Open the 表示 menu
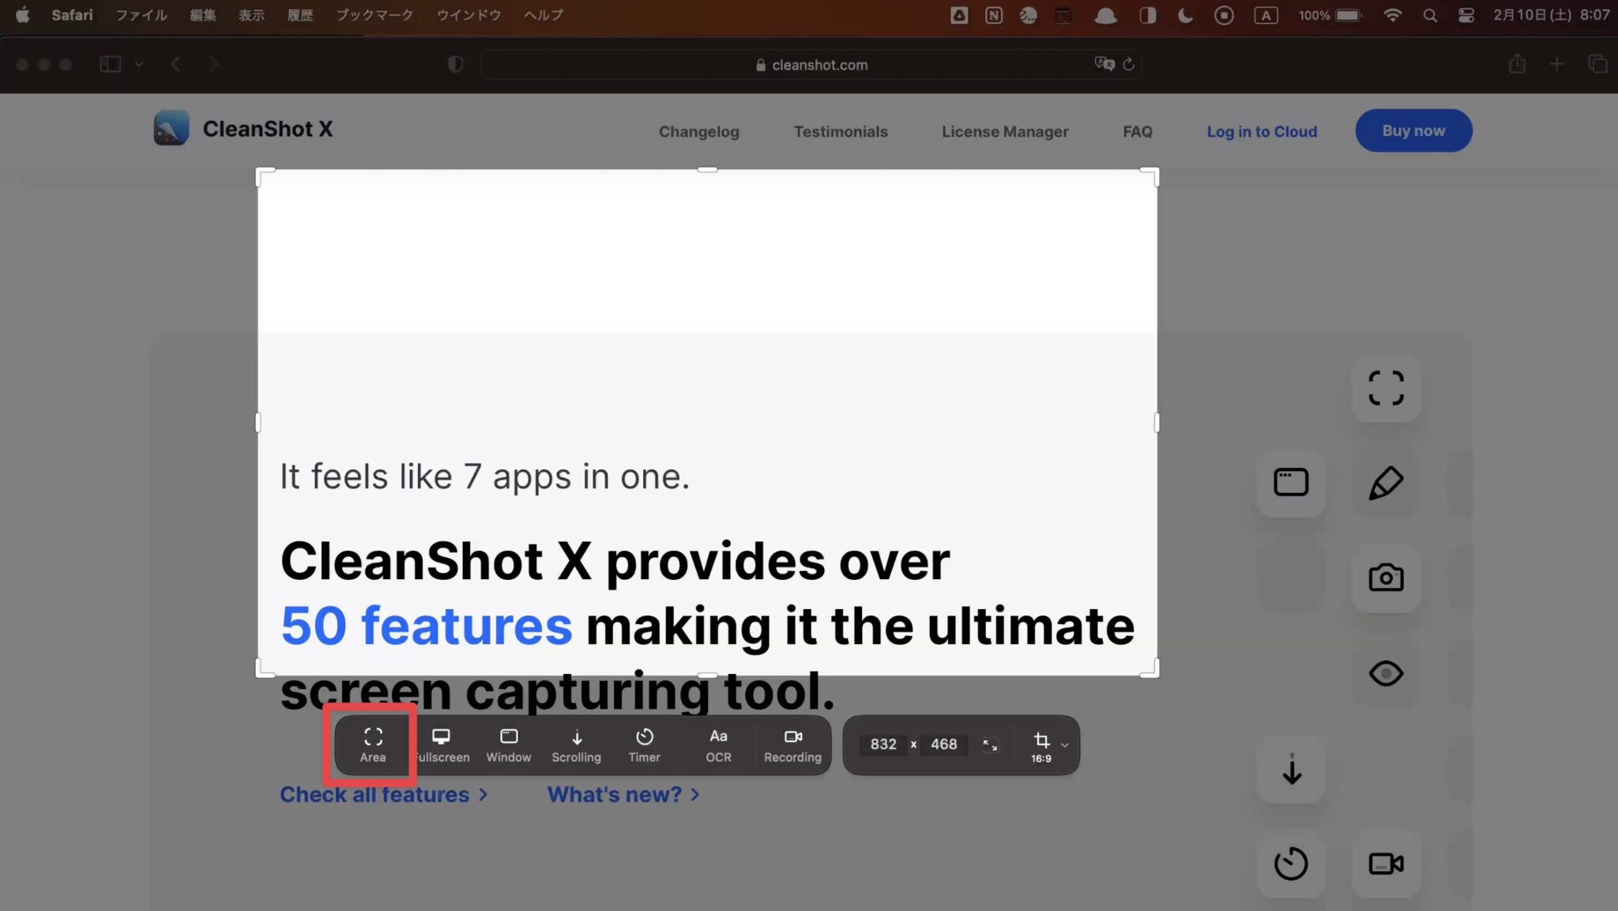1618x911 pixels. [x=251, y=15]
